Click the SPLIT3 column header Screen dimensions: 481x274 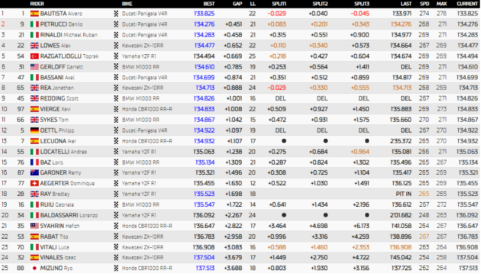pyautogui.click(x=362, y=3)
